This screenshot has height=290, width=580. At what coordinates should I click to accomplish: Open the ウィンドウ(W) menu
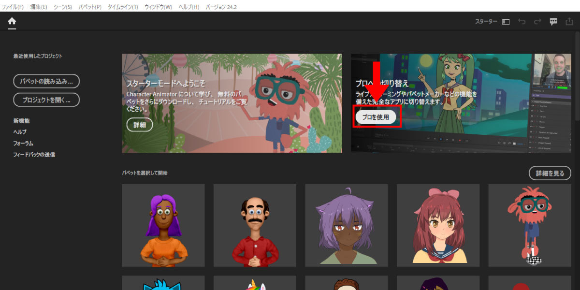tap(158, 7)
